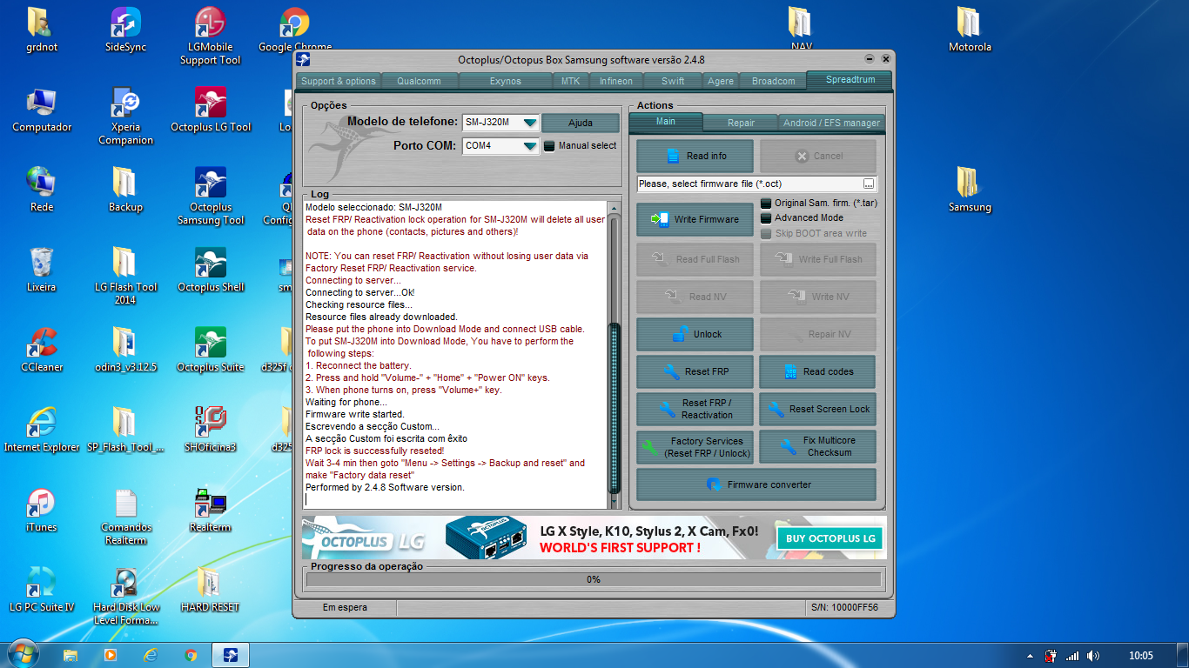
Task: Open the SP_Flash_Tool folder icon
Action: click(x=125, y=431)
